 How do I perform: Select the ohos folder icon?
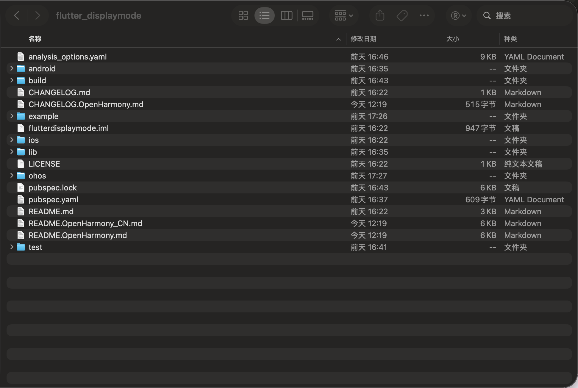(x=21, y=176)
